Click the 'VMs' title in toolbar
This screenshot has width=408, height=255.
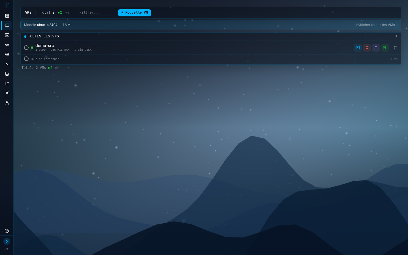pos(28,13)
